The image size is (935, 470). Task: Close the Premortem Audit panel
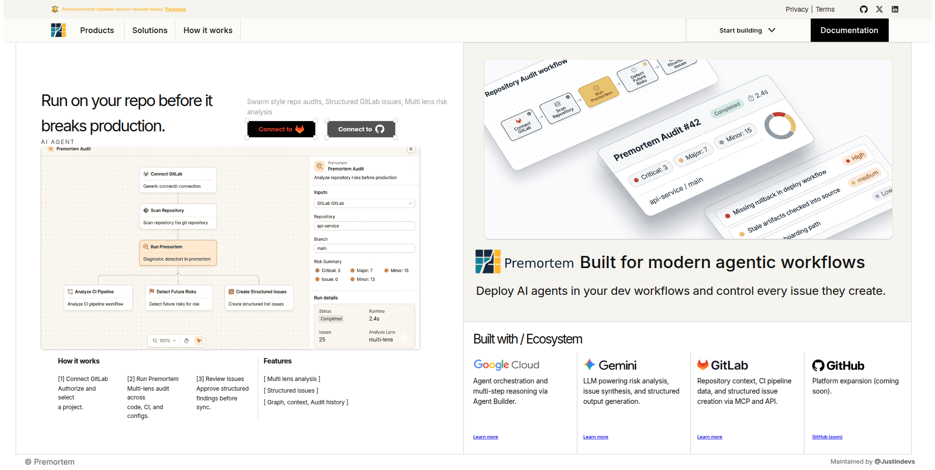pyautogui.click(x=411, y=149)
